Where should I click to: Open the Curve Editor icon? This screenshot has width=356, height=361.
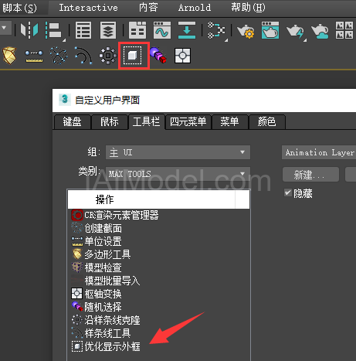[162, 30]
